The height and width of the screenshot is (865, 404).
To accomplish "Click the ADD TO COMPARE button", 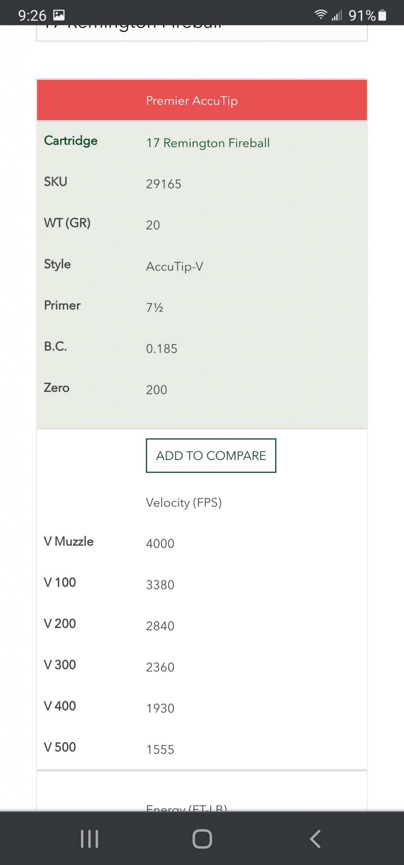I will coord(211,455).
